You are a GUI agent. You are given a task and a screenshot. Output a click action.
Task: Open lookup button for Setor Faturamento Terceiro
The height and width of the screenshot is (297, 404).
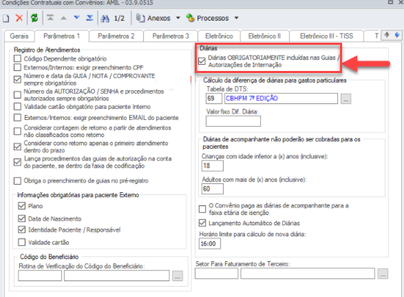pos(383,274)
